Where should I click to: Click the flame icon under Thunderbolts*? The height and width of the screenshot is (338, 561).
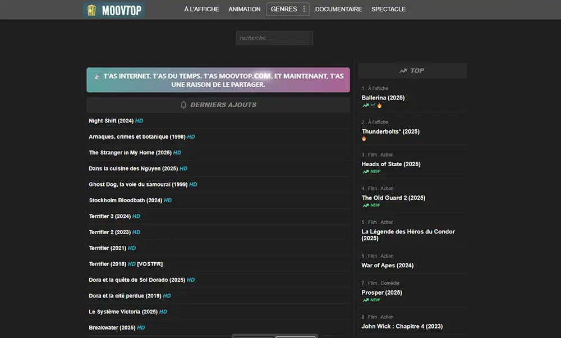point(364,139)
